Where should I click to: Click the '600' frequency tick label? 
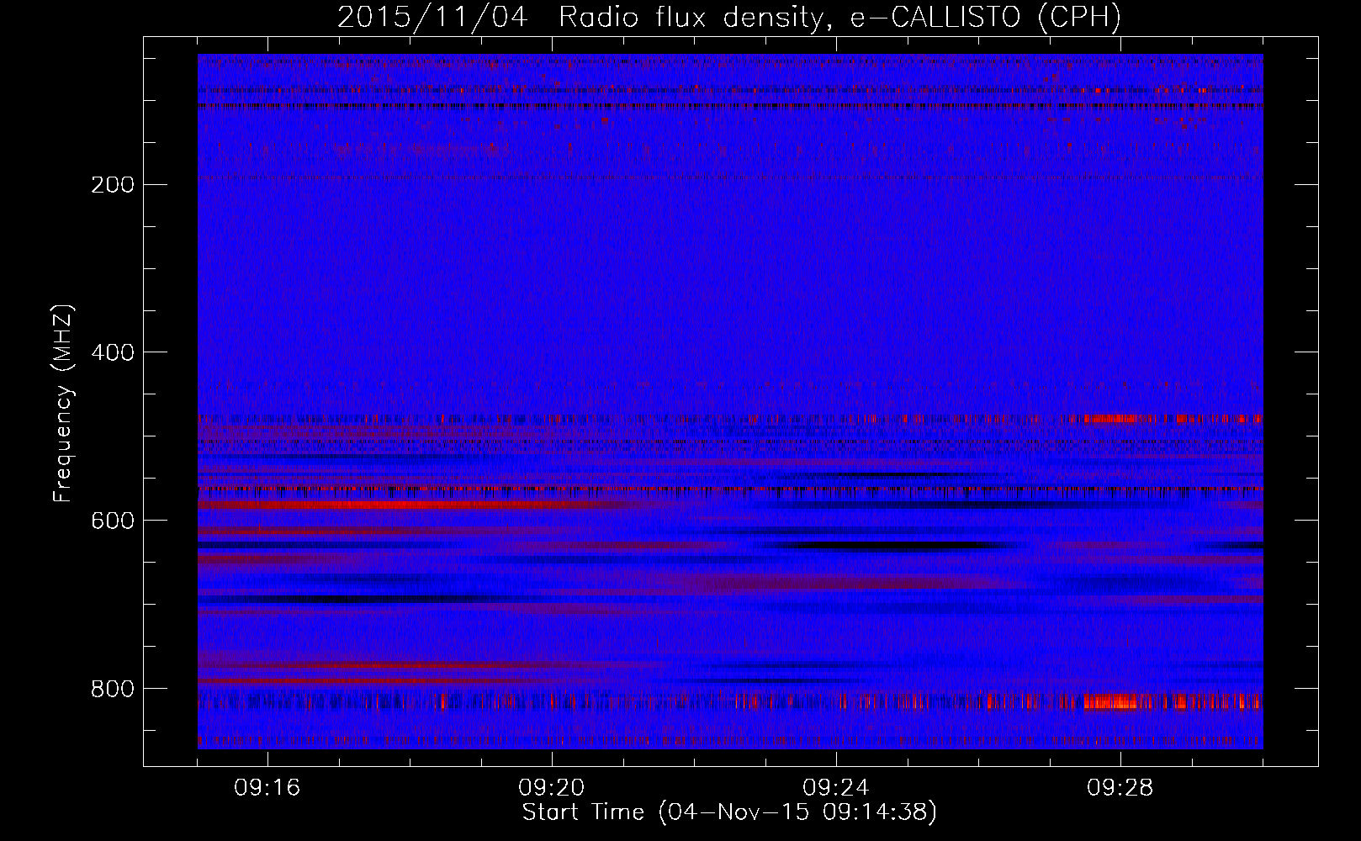point(112,521)
